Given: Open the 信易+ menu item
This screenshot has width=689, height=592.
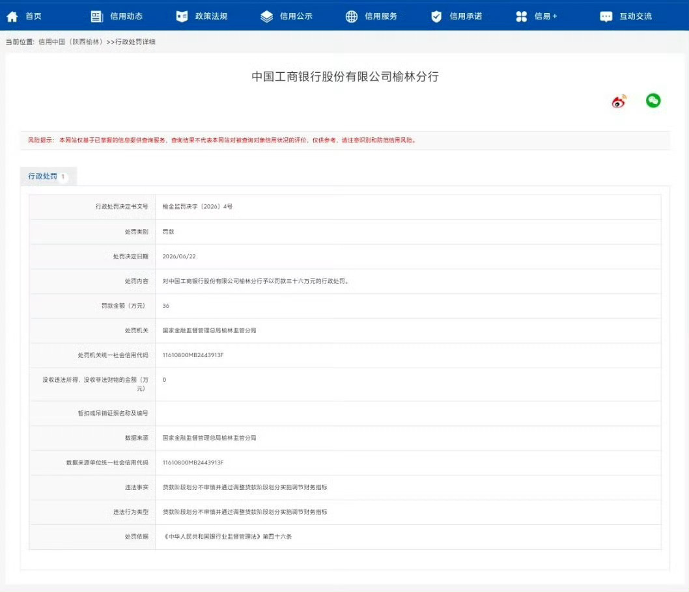Looking at the screenshot, I should coord(545,16).
